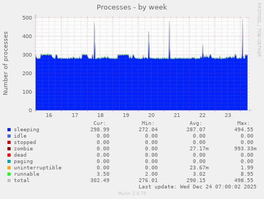The image size is (264, 199).
Task: Click the dead legend color swatch
Action: 9,155
